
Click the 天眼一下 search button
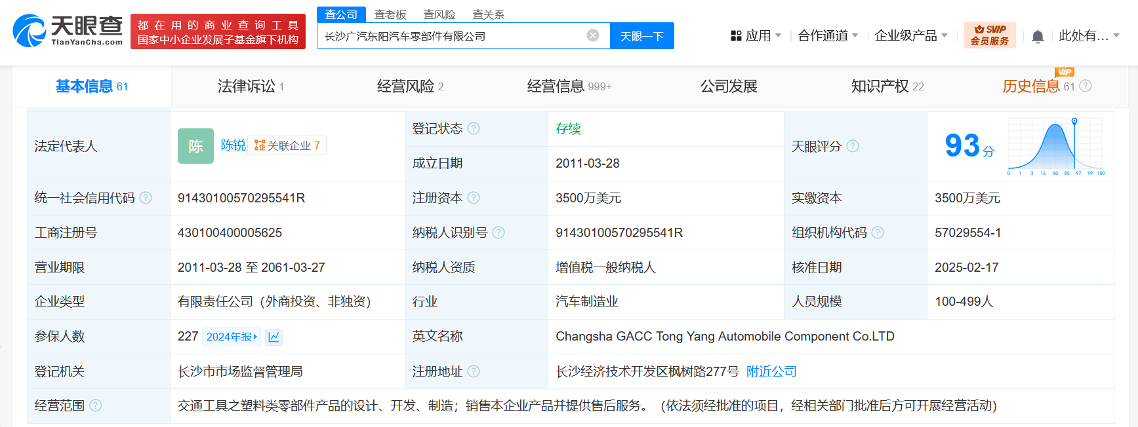point(642,36)
